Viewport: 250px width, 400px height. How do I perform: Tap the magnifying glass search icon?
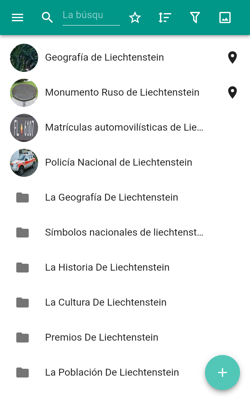coord(47,17)
